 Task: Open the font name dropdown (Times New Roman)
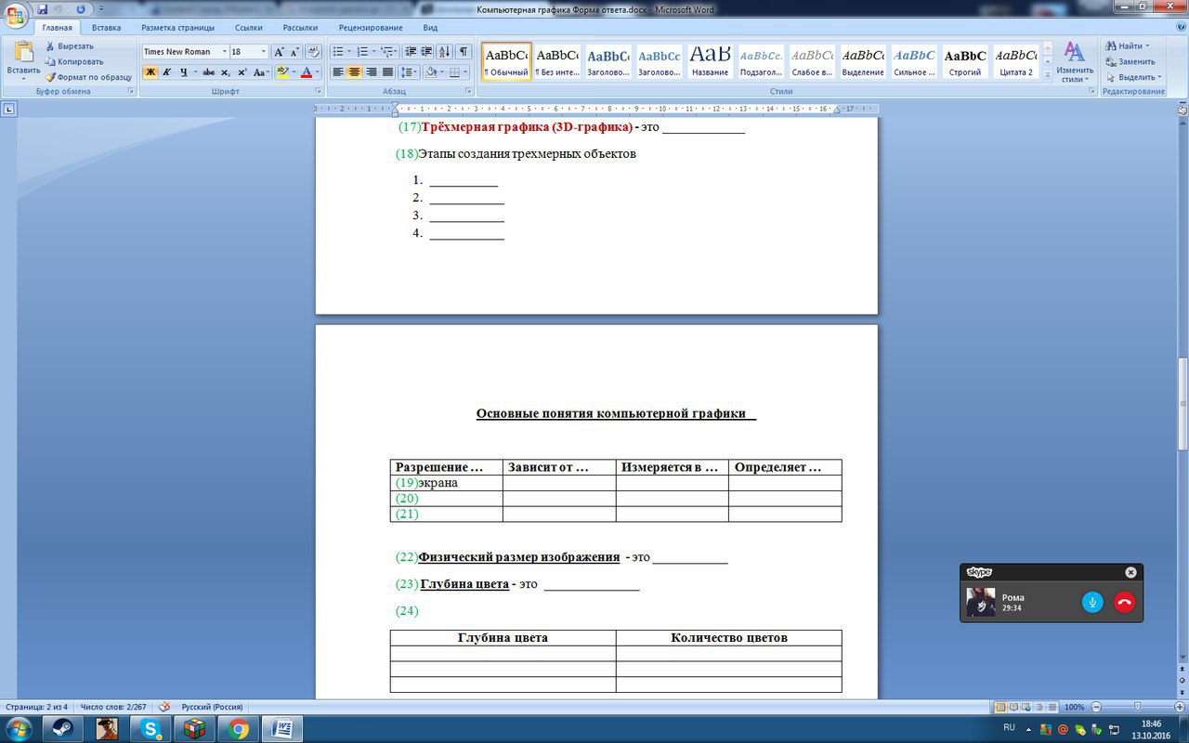[224, 52]
